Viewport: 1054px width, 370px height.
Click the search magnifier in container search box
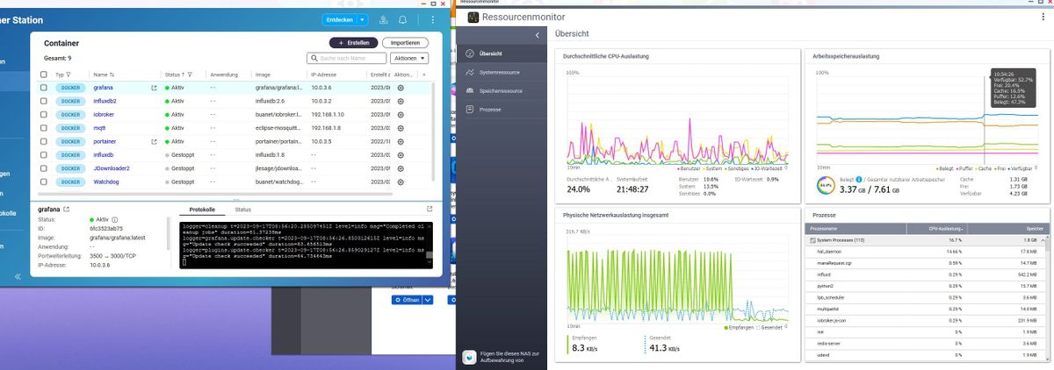click(314, 58)
